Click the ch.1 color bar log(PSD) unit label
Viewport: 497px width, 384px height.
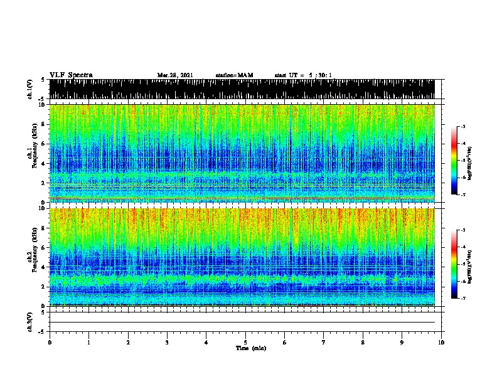point(470,163)
